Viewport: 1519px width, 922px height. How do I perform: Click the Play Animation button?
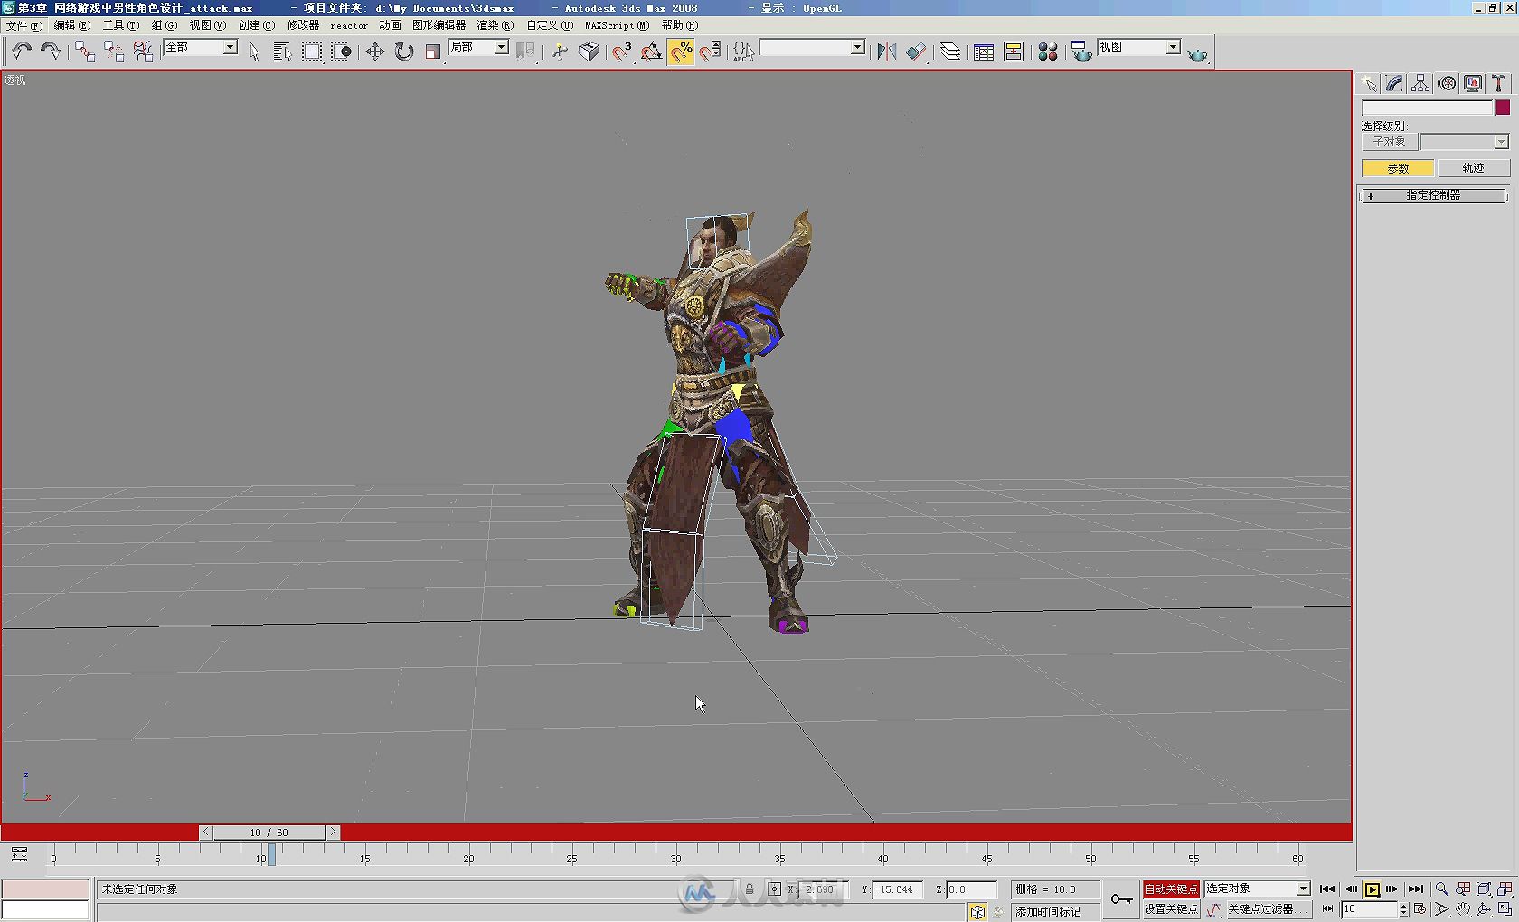click(x=1372, y=889)
